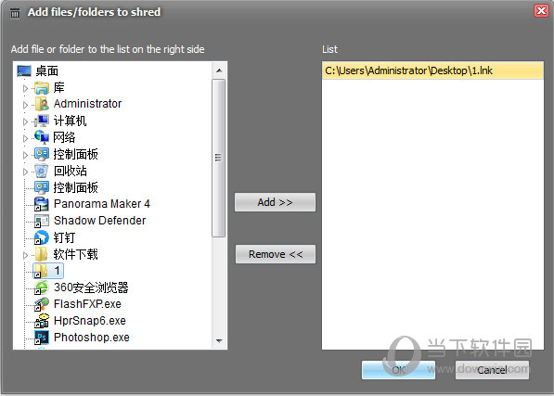Click the tree scrollbar up arrow
Image resolution: width=554 pixels, height=396 pixels.
pos(219,70)
